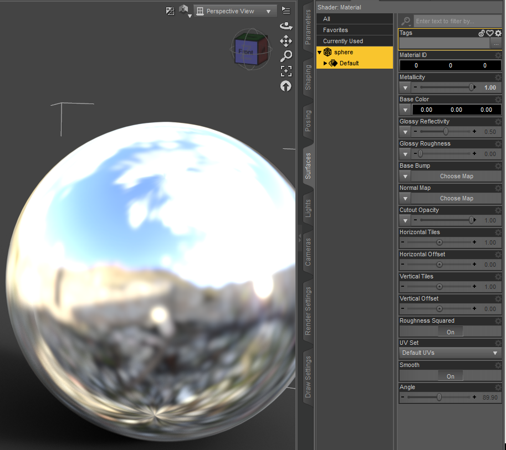Image resolution: width=506 pixels, height=450 pixels.
Task: Open the Horizontal Tiles gear settings
Action: tap(498, 232)
